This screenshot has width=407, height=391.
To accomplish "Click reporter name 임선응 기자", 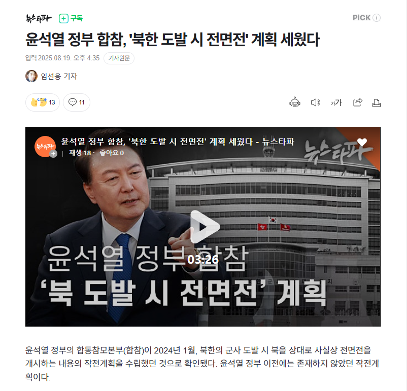I will click(x=59, y=76).
